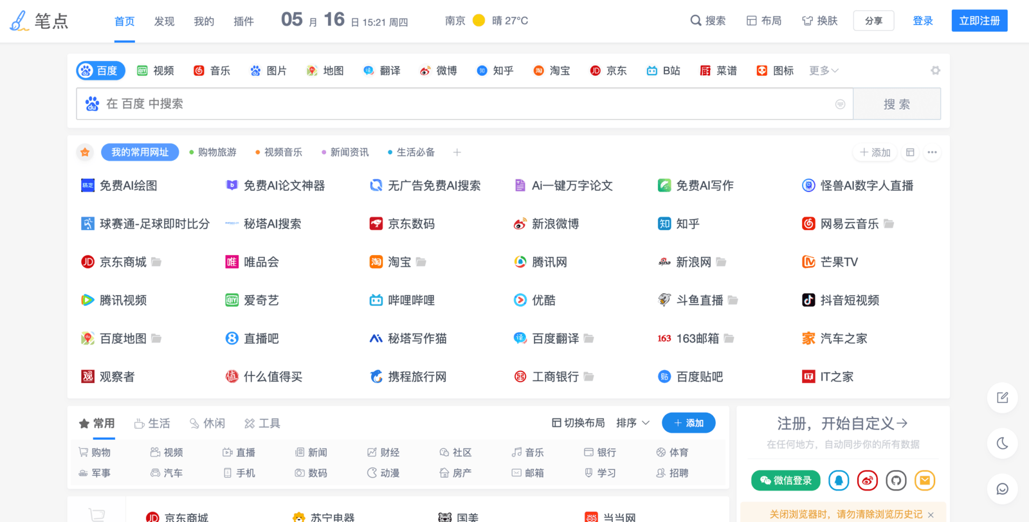Expand the 斗鱼直播 folder icon

pos(733,300)
